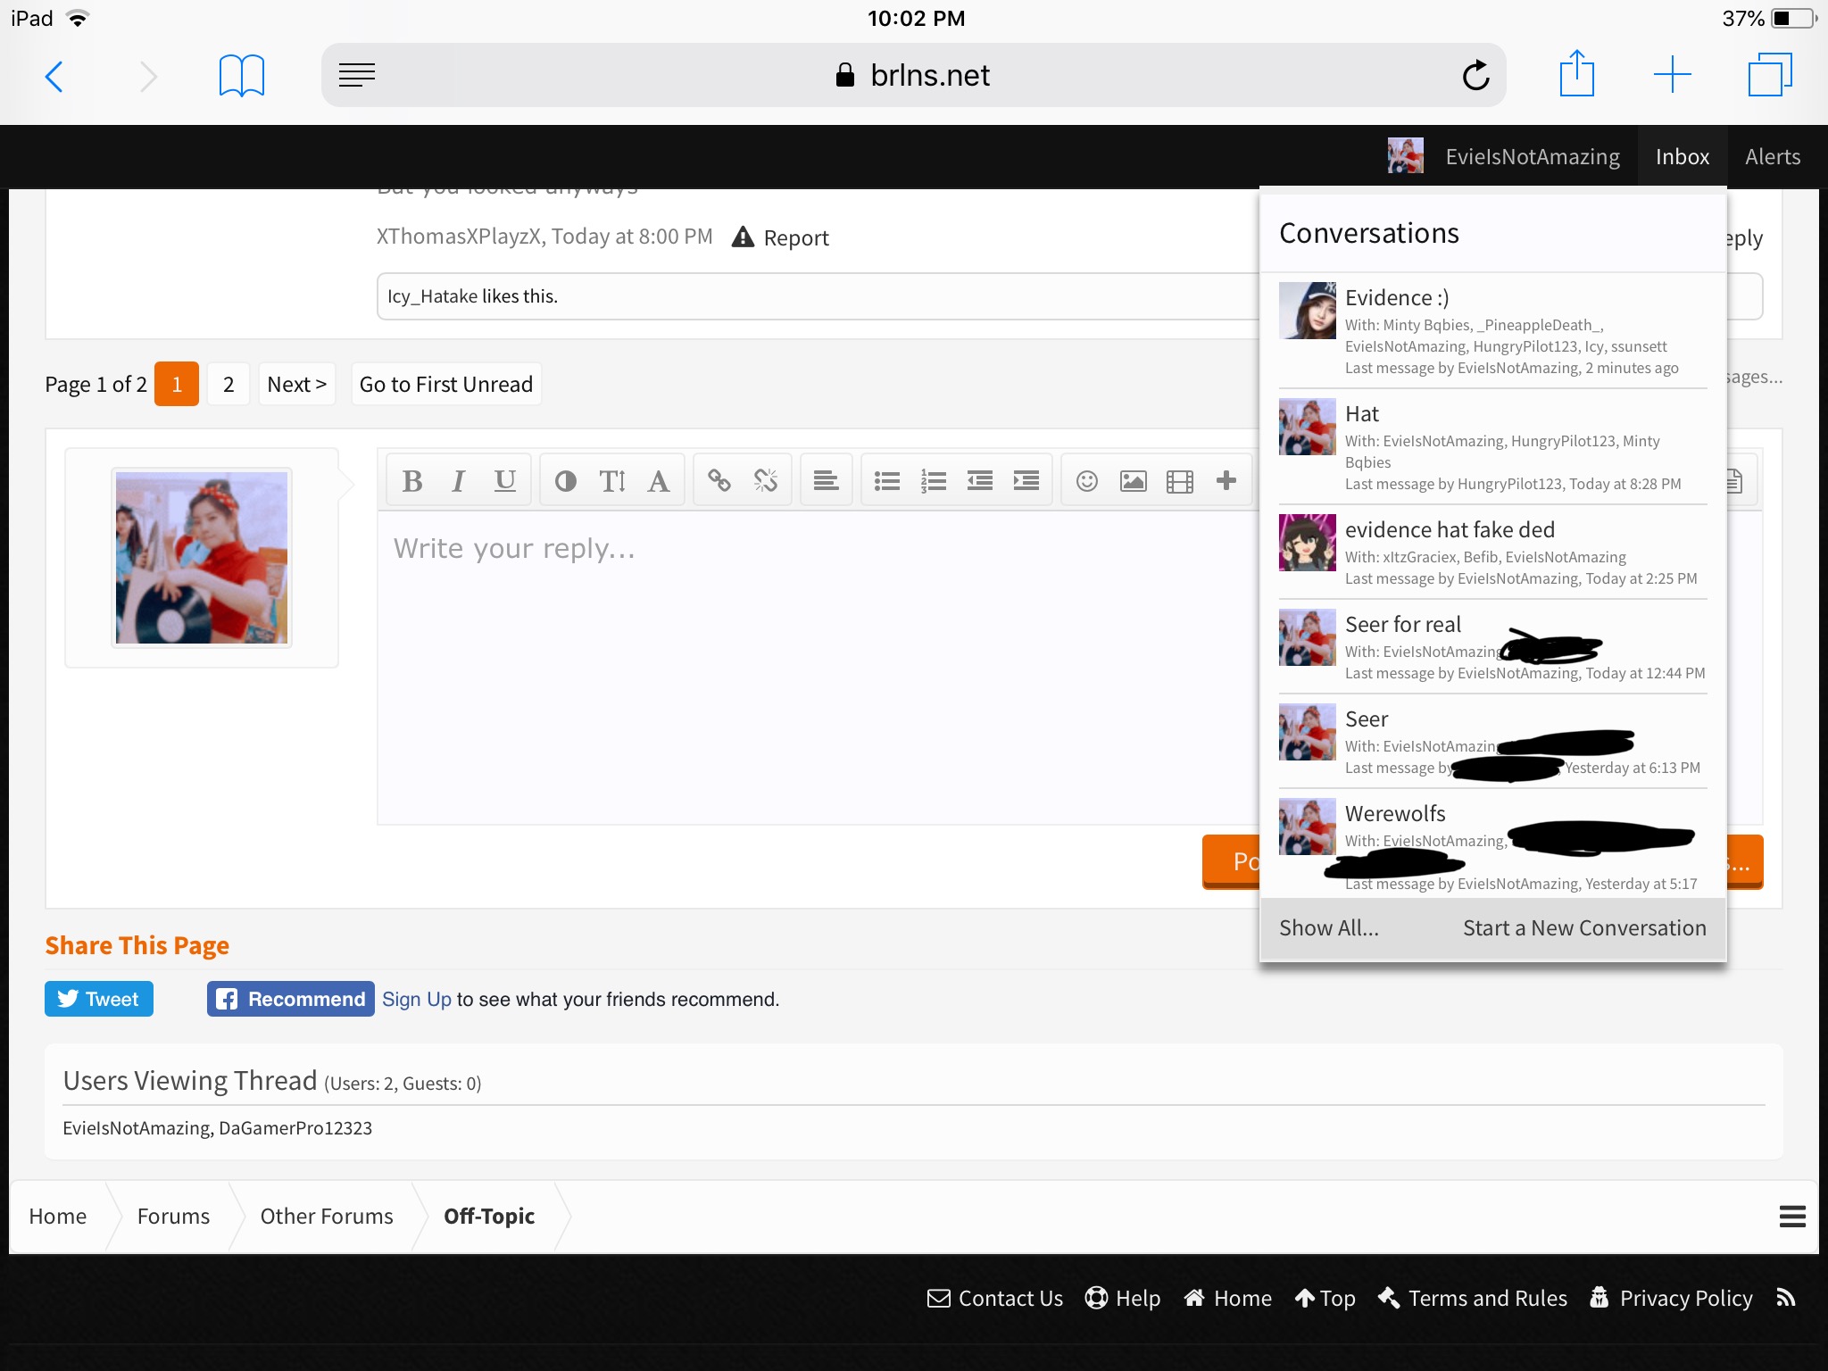
Task: Click the Facebook Sign Up link
Action: (x=417, y=1000)
